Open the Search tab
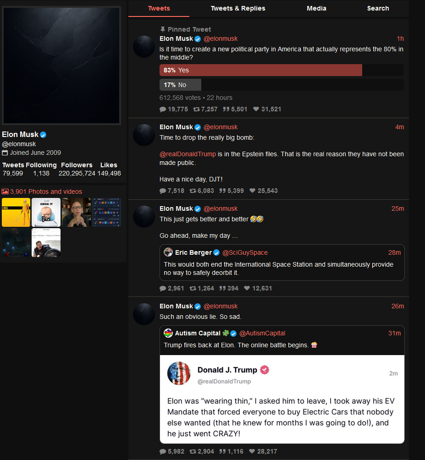 (x=378, y=8)
